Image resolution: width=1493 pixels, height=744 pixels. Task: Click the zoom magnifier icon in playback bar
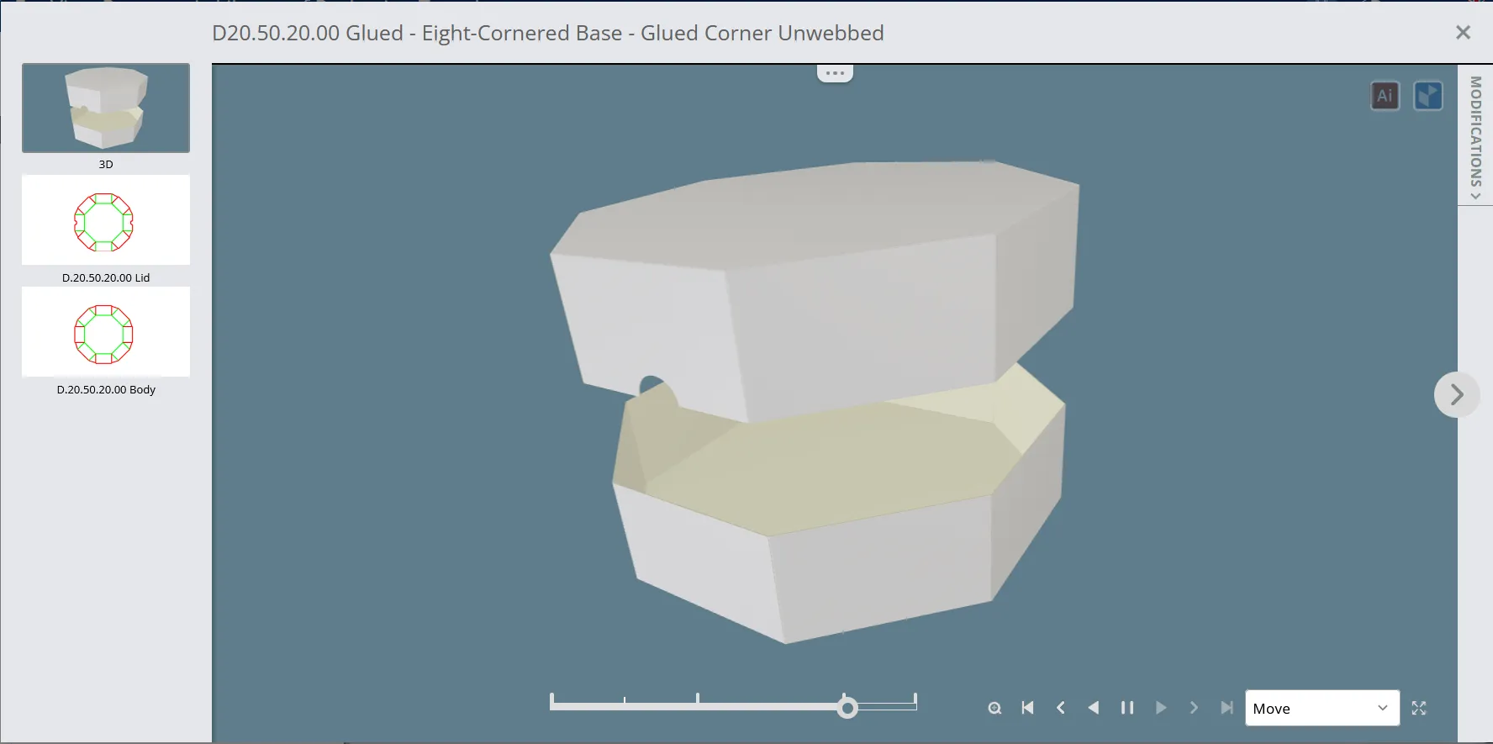click(x=994, y=708)
